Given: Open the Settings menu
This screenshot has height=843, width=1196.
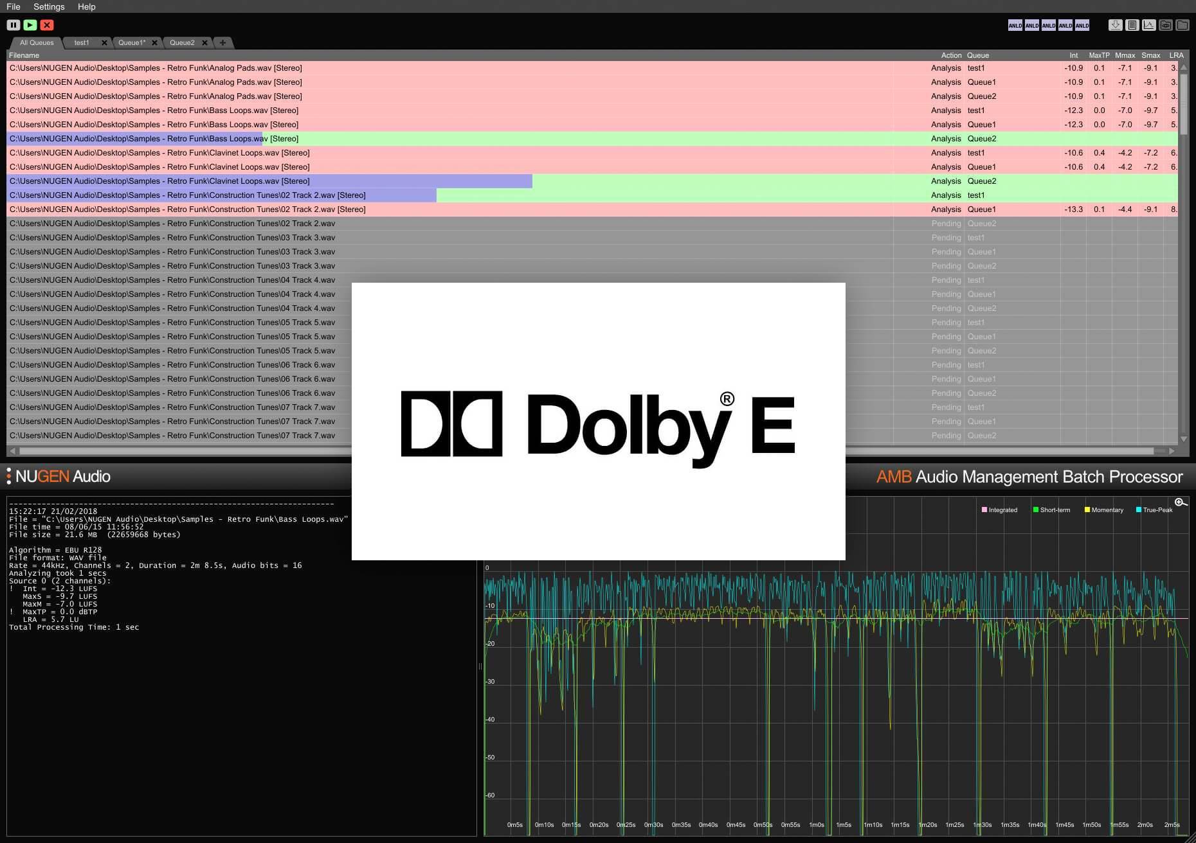Looking at the screenshot, I should click(48, 6).
